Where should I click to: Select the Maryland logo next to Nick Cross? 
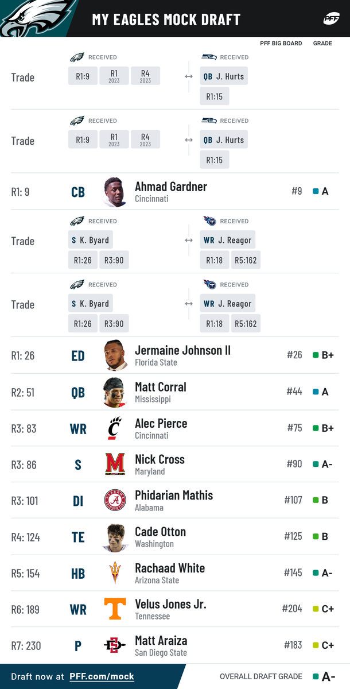coord(115,465)
